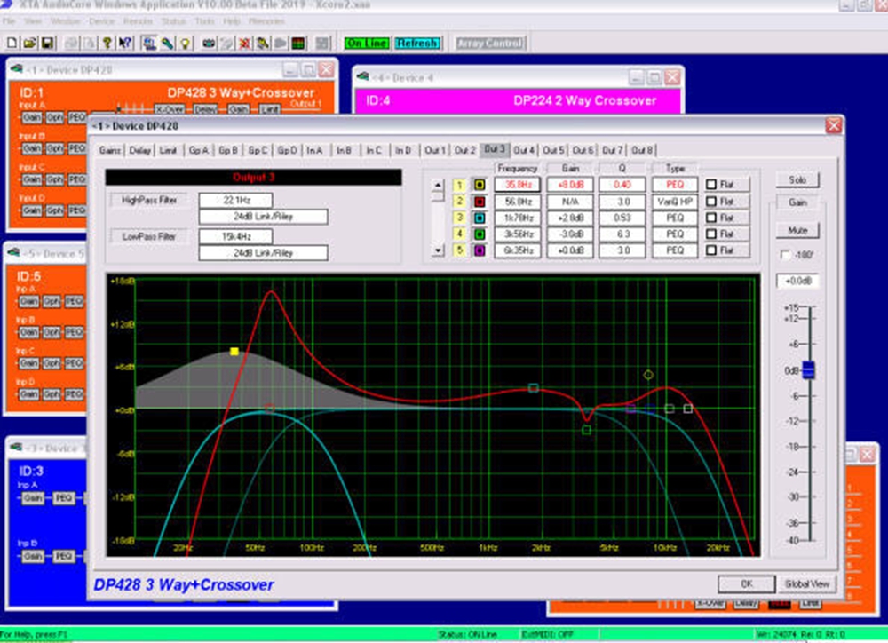The width and height of the screenshot is (888, 643).
Task: Click the device unit toolbar icon
Action: [209, 43]
